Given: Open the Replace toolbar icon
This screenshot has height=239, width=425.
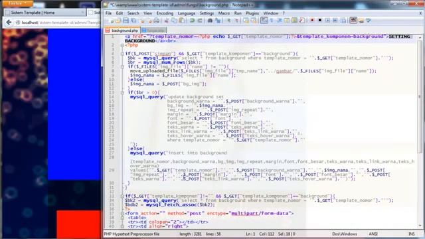Looking at the screenshot, I should tap(218, 21).
